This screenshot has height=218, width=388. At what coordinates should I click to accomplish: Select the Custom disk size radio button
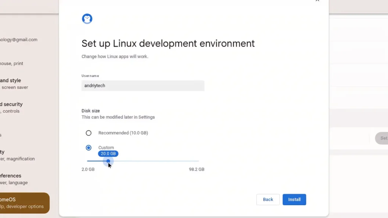(x=89, y=148)
